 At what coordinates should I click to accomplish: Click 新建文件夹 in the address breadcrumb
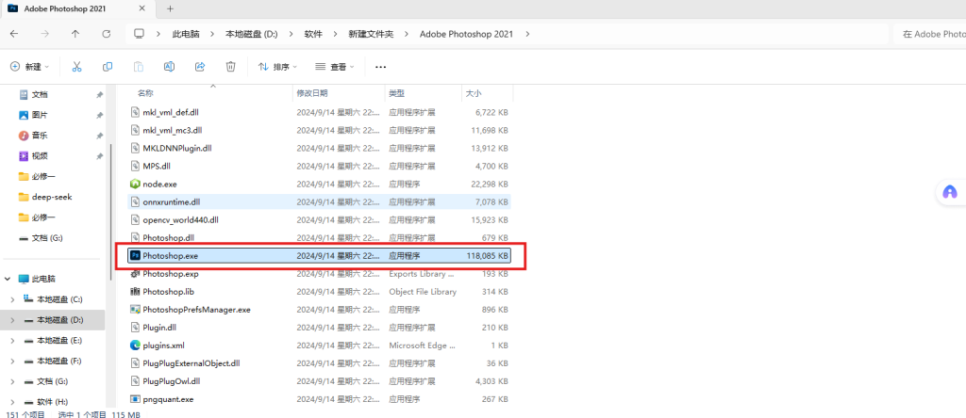click(371, 34)
